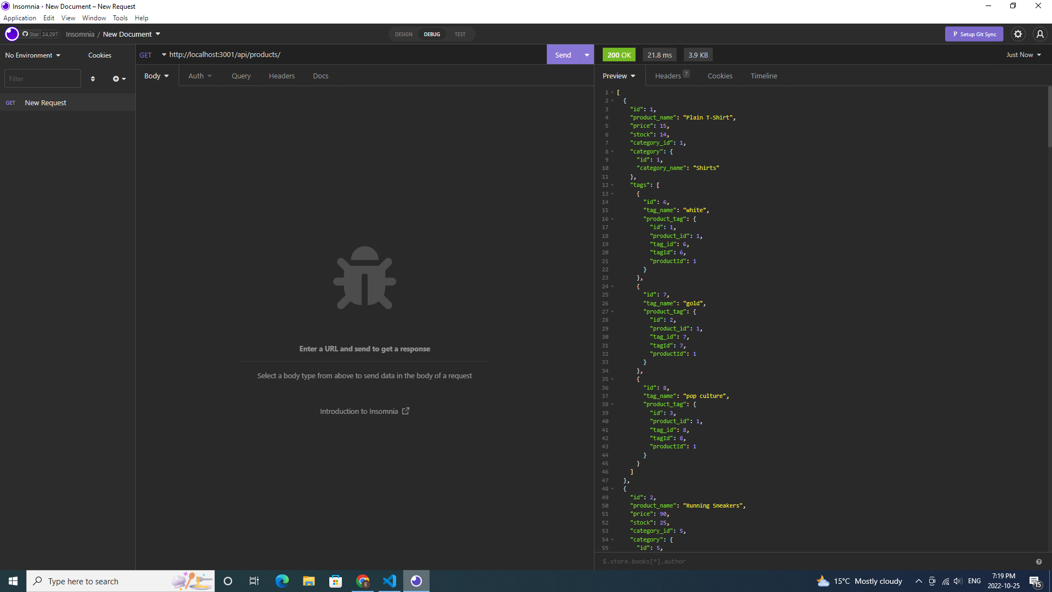
Task: Open the Timeline response tab
Action: [764, 76]
